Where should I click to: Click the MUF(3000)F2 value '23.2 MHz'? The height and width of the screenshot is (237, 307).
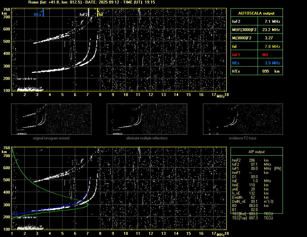pyautogui.click(x=271, y=30)
